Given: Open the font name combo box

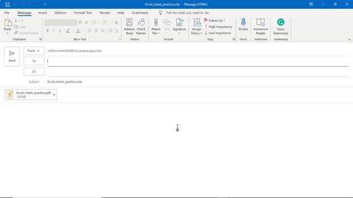Looking at the screenshot, I should click(55, 23).
